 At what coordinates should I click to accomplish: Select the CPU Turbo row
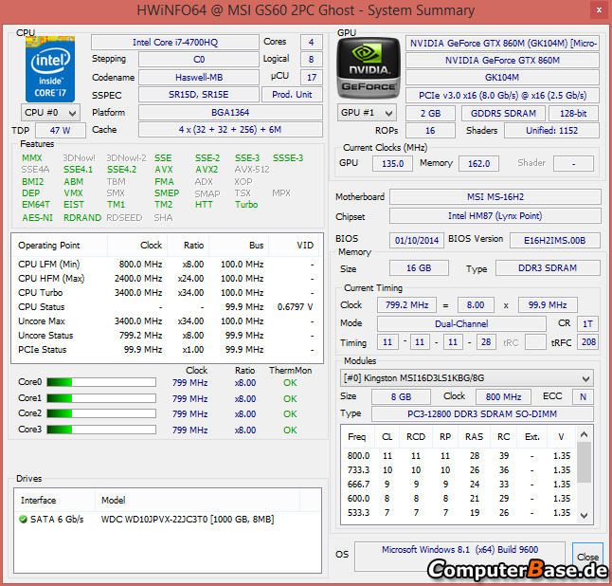pos(167,293)
